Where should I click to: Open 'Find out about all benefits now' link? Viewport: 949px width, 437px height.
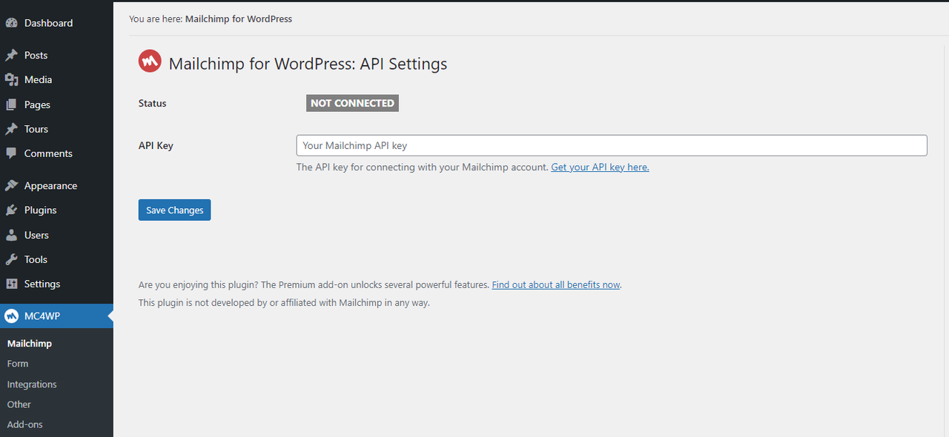[x=556, y=284]
